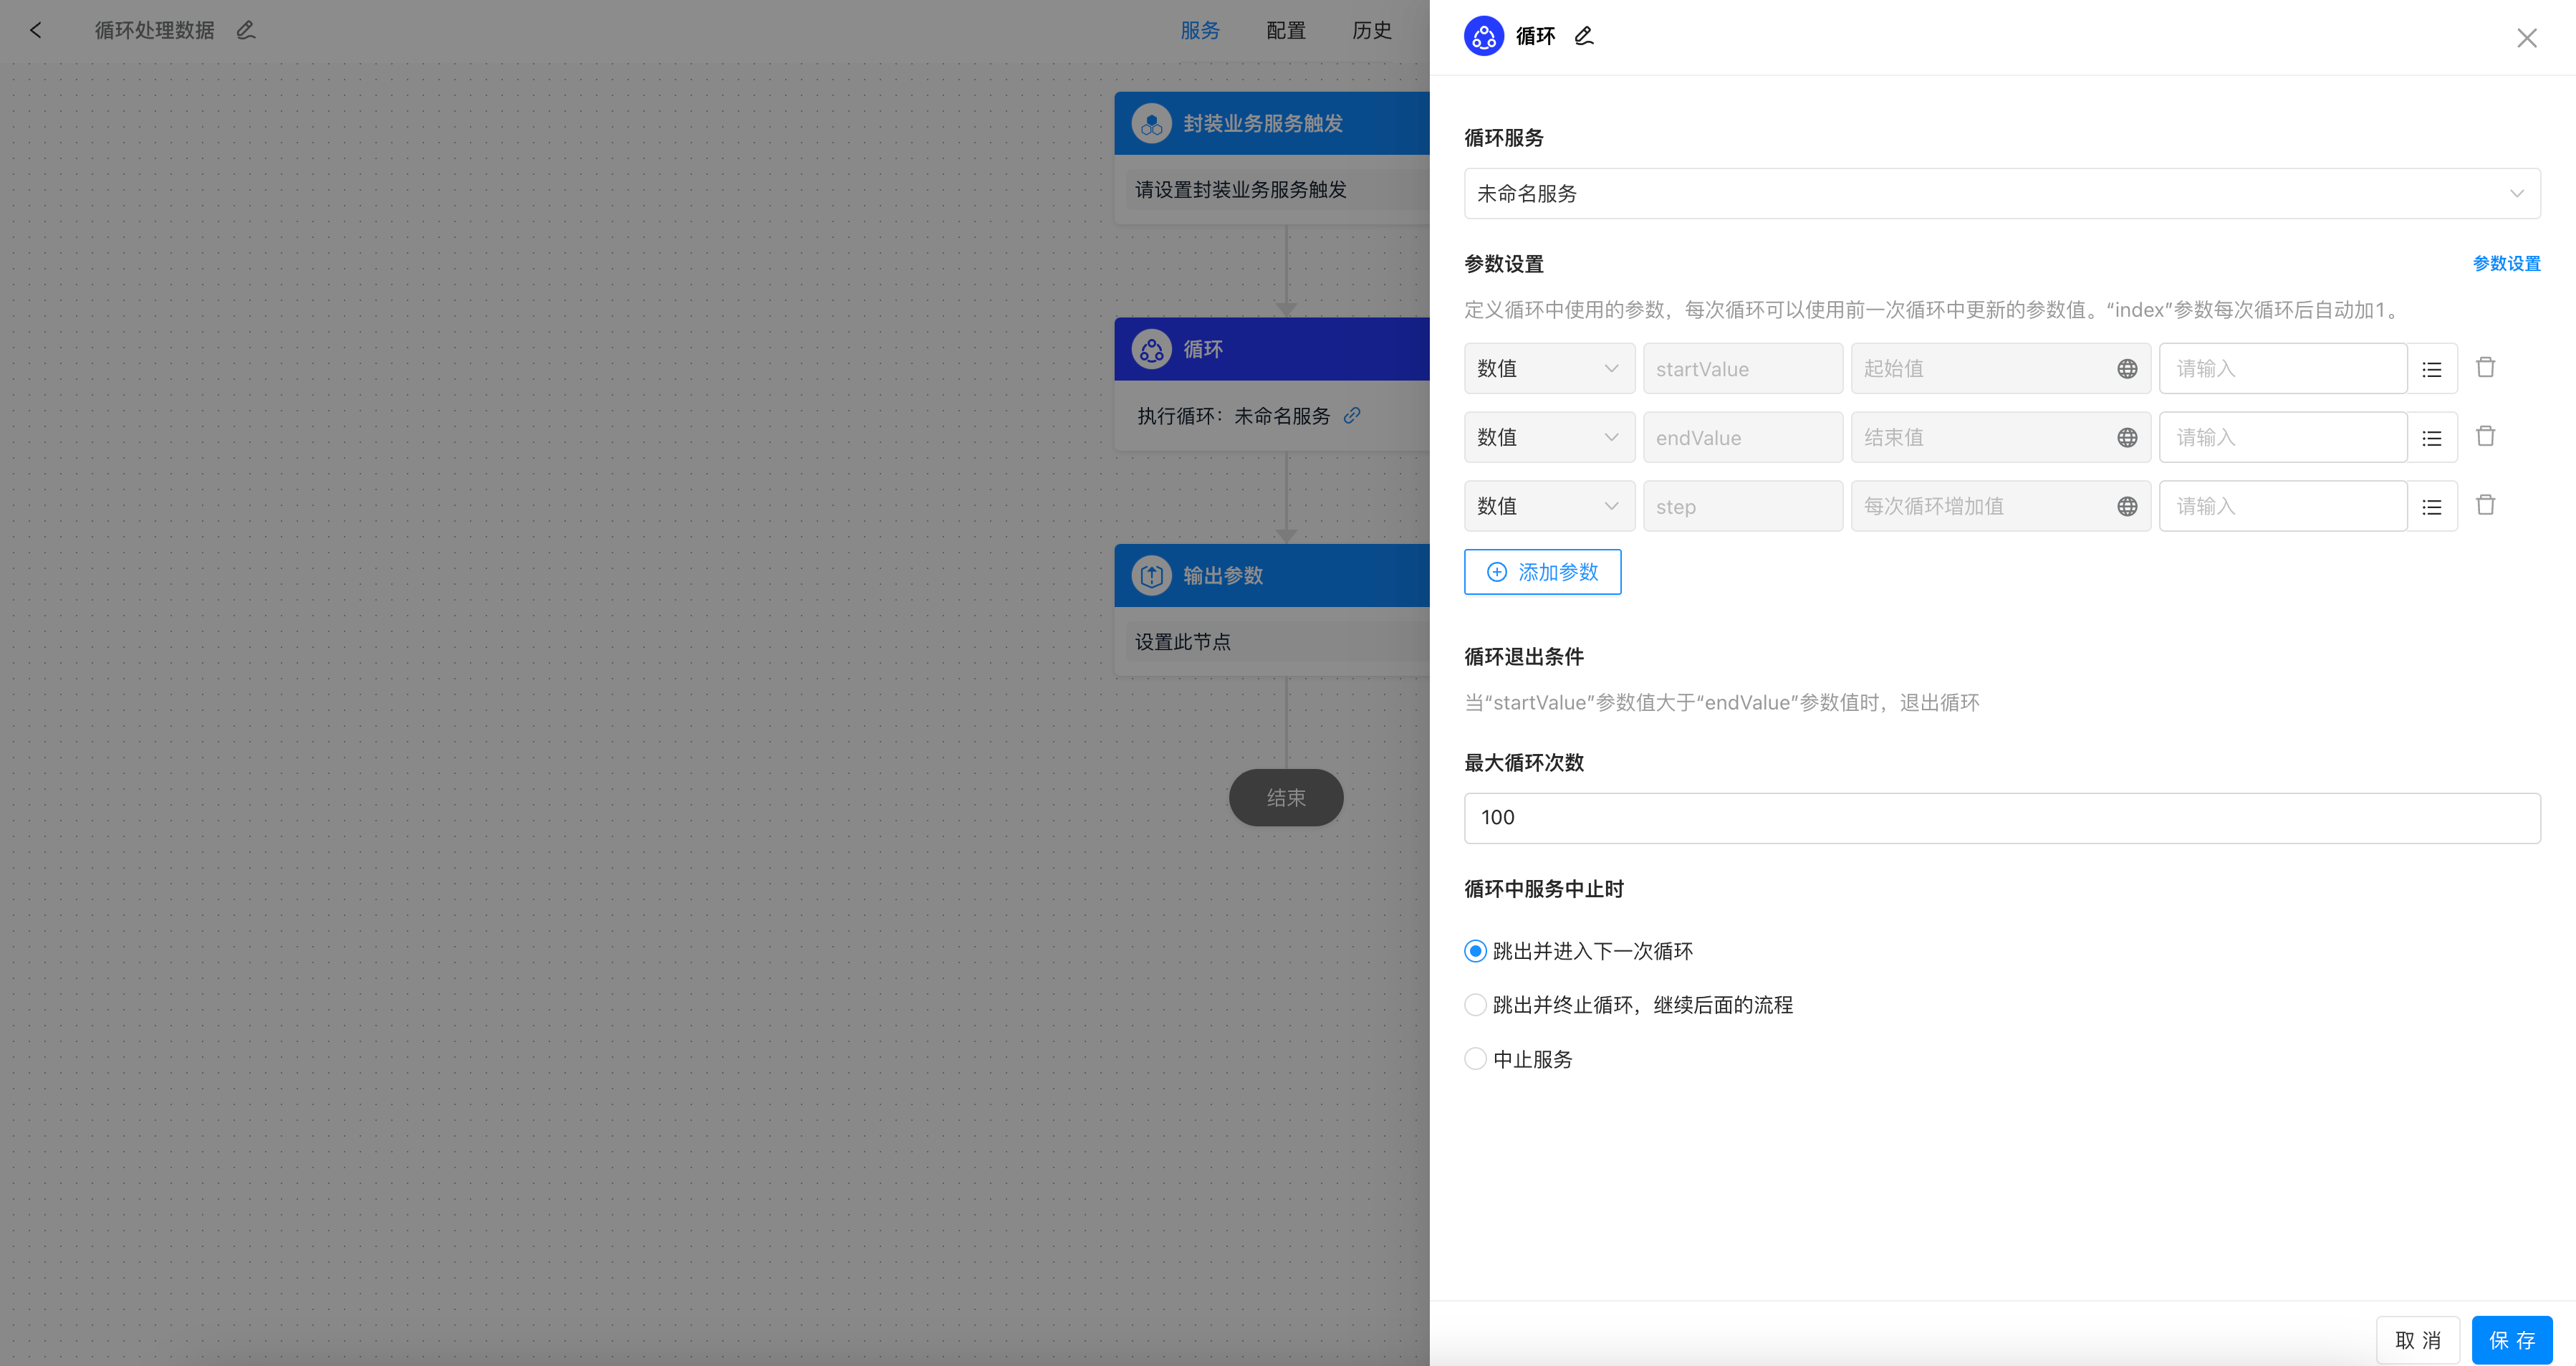Click trash icon for step parameter
Screen dimensions: 2576x1366
2485,505
